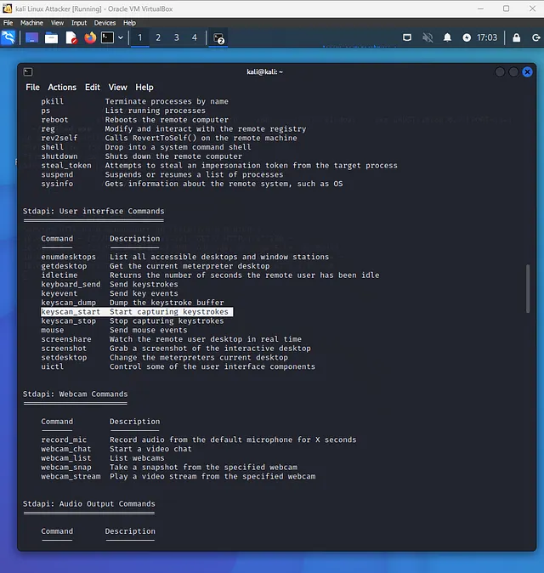Open VirtualBox View menu
This screenshot has height=573, width=544.
click(57, 23)
